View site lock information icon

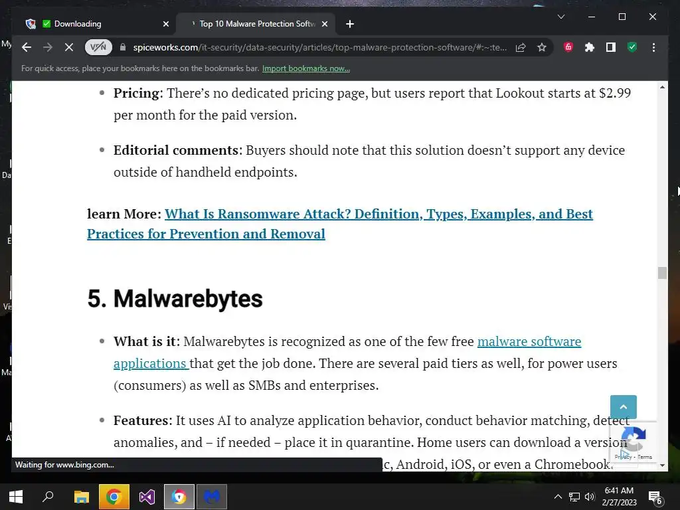[x=123, y=47]
